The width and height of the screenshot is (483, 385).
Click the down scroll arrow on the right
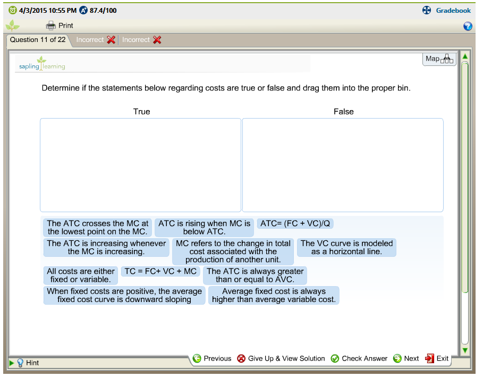point(465,350)
